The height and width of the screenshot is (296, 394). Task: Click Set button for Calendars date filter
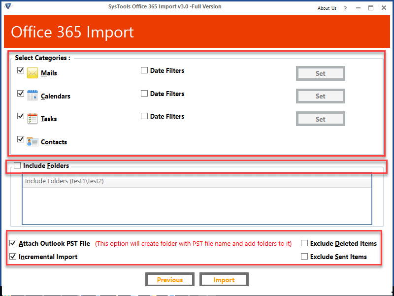(x=321, y=96)
